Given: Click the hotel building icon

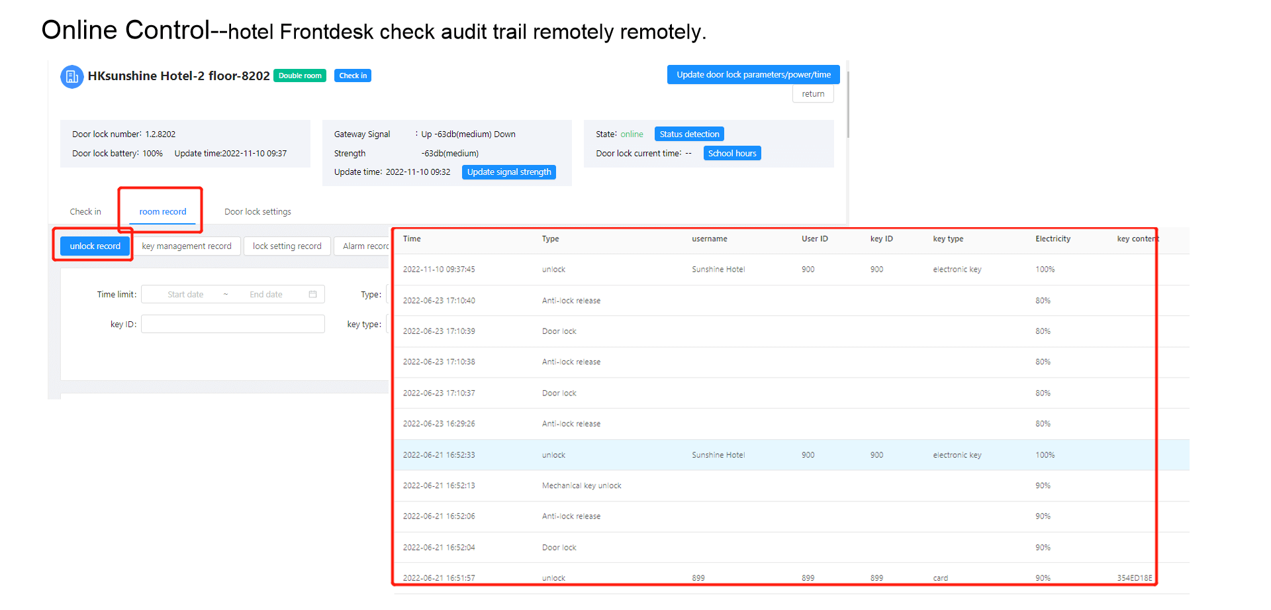Looking at the screenshot, I should pos(71,76).
